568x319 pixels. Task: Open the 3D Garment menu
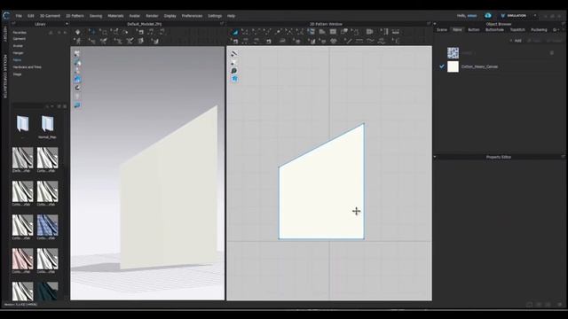click(x=50, y=16)
